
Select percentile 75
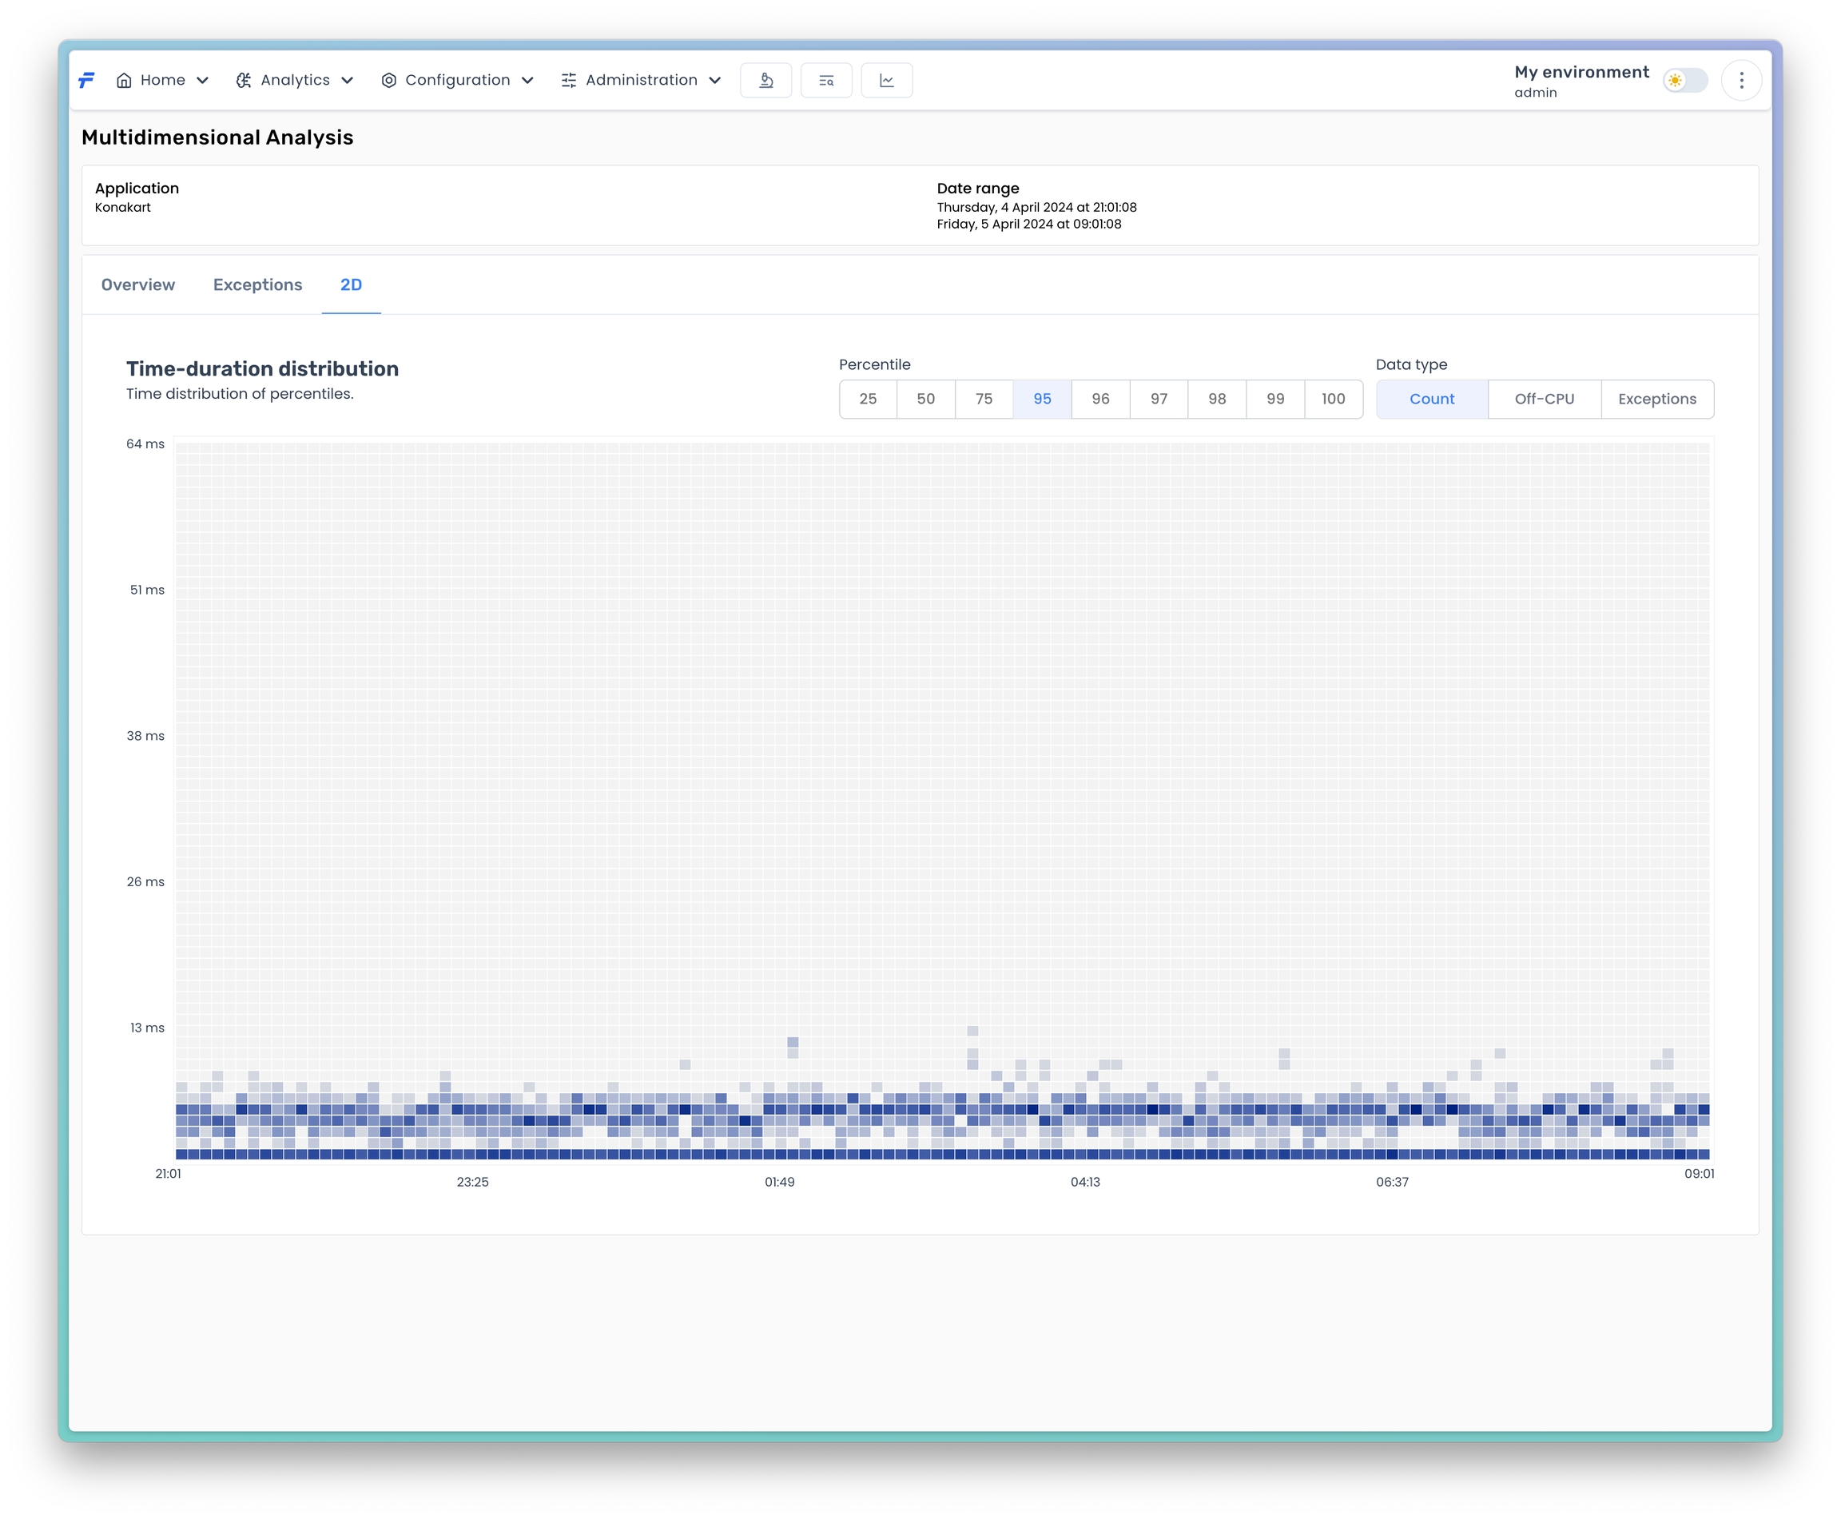[984, 399]
